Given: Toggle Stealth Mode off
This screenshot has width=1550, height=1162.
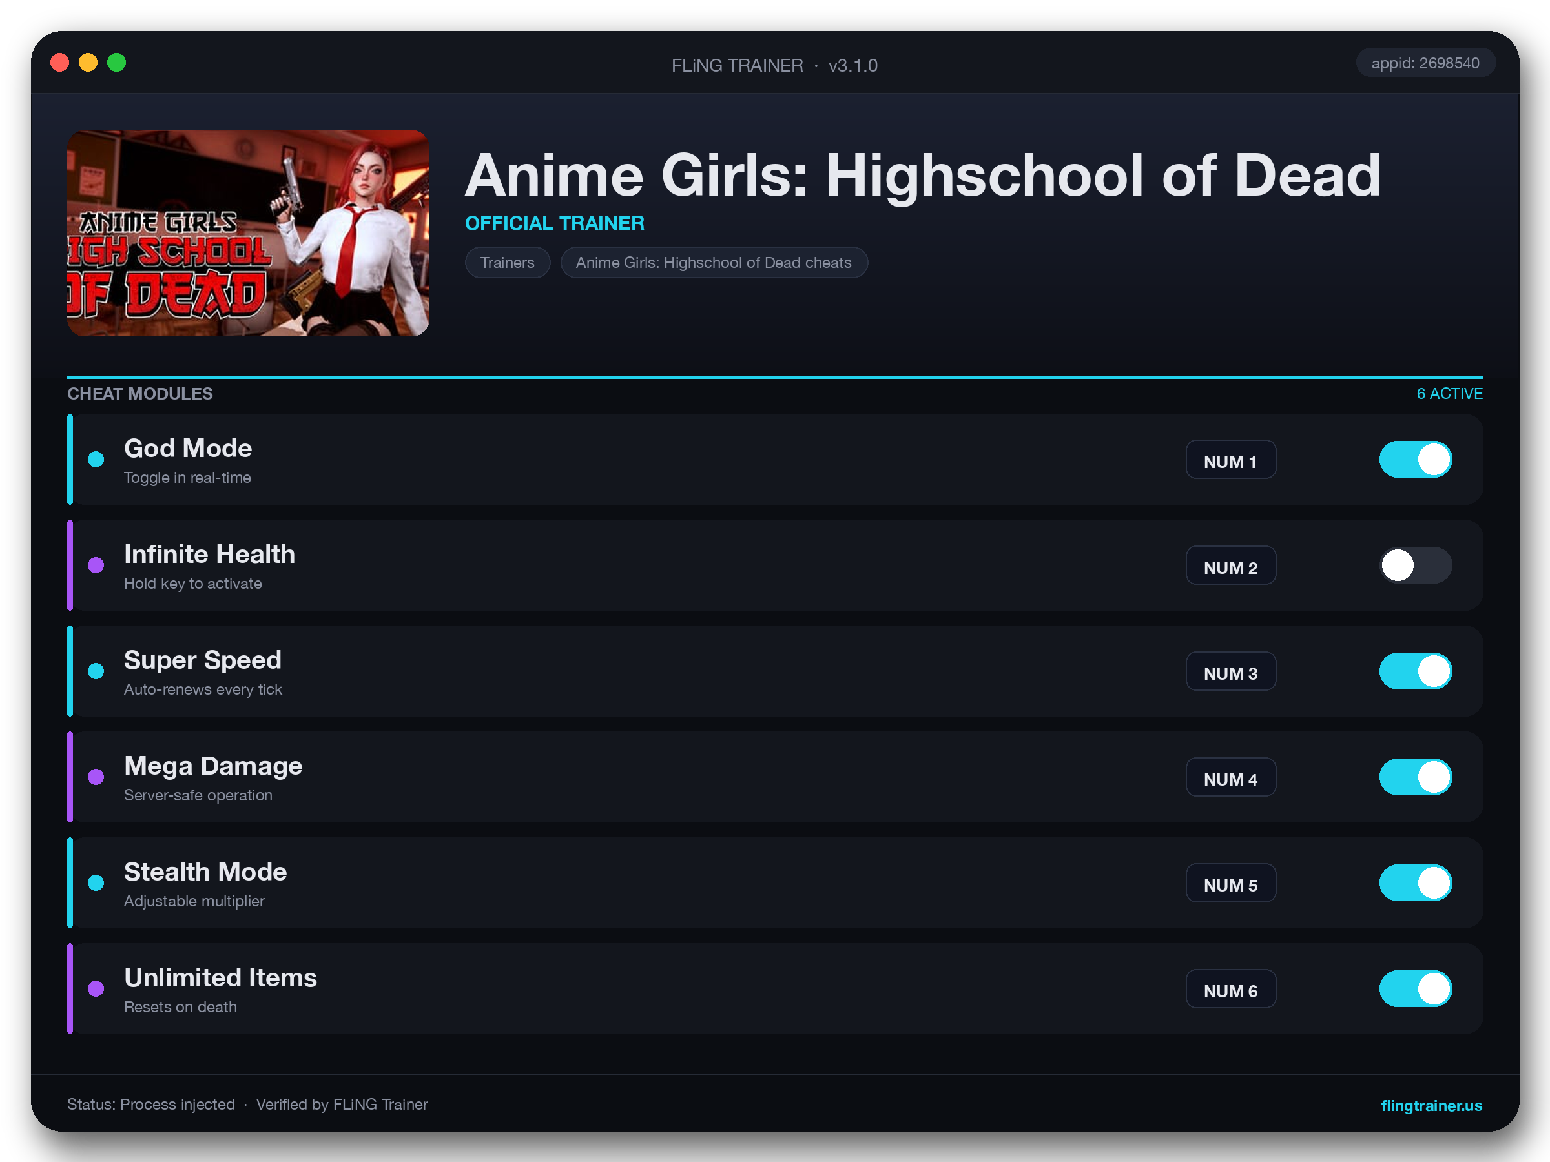Looking at the screenshot, I should click(x=1415, y=882).
